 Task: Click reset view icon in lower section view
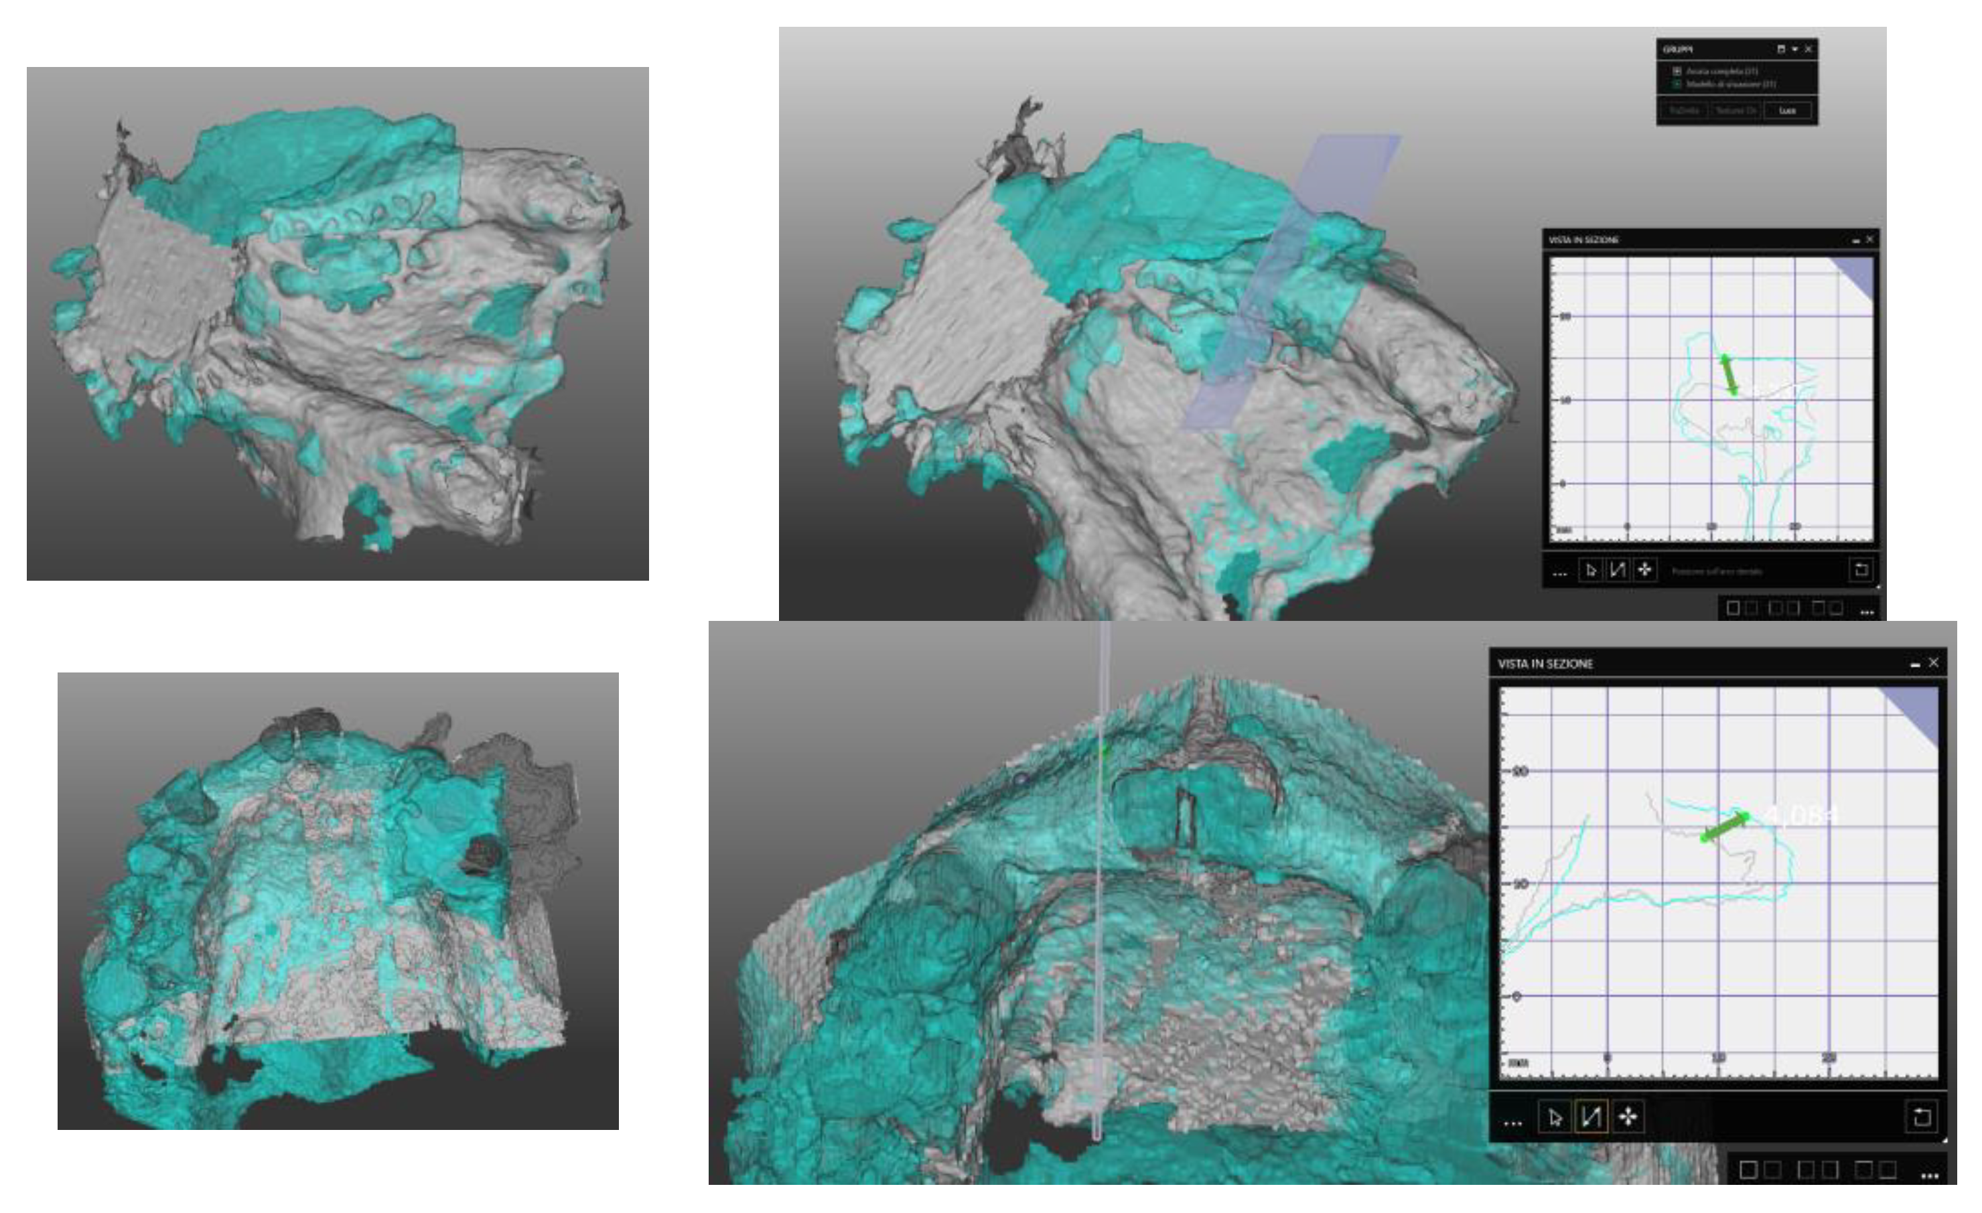coord(1922,1117)
